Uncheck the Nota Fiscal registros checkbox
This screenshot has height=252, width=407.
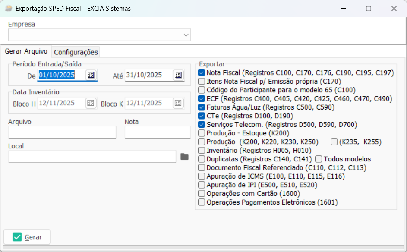coord(202,73)
